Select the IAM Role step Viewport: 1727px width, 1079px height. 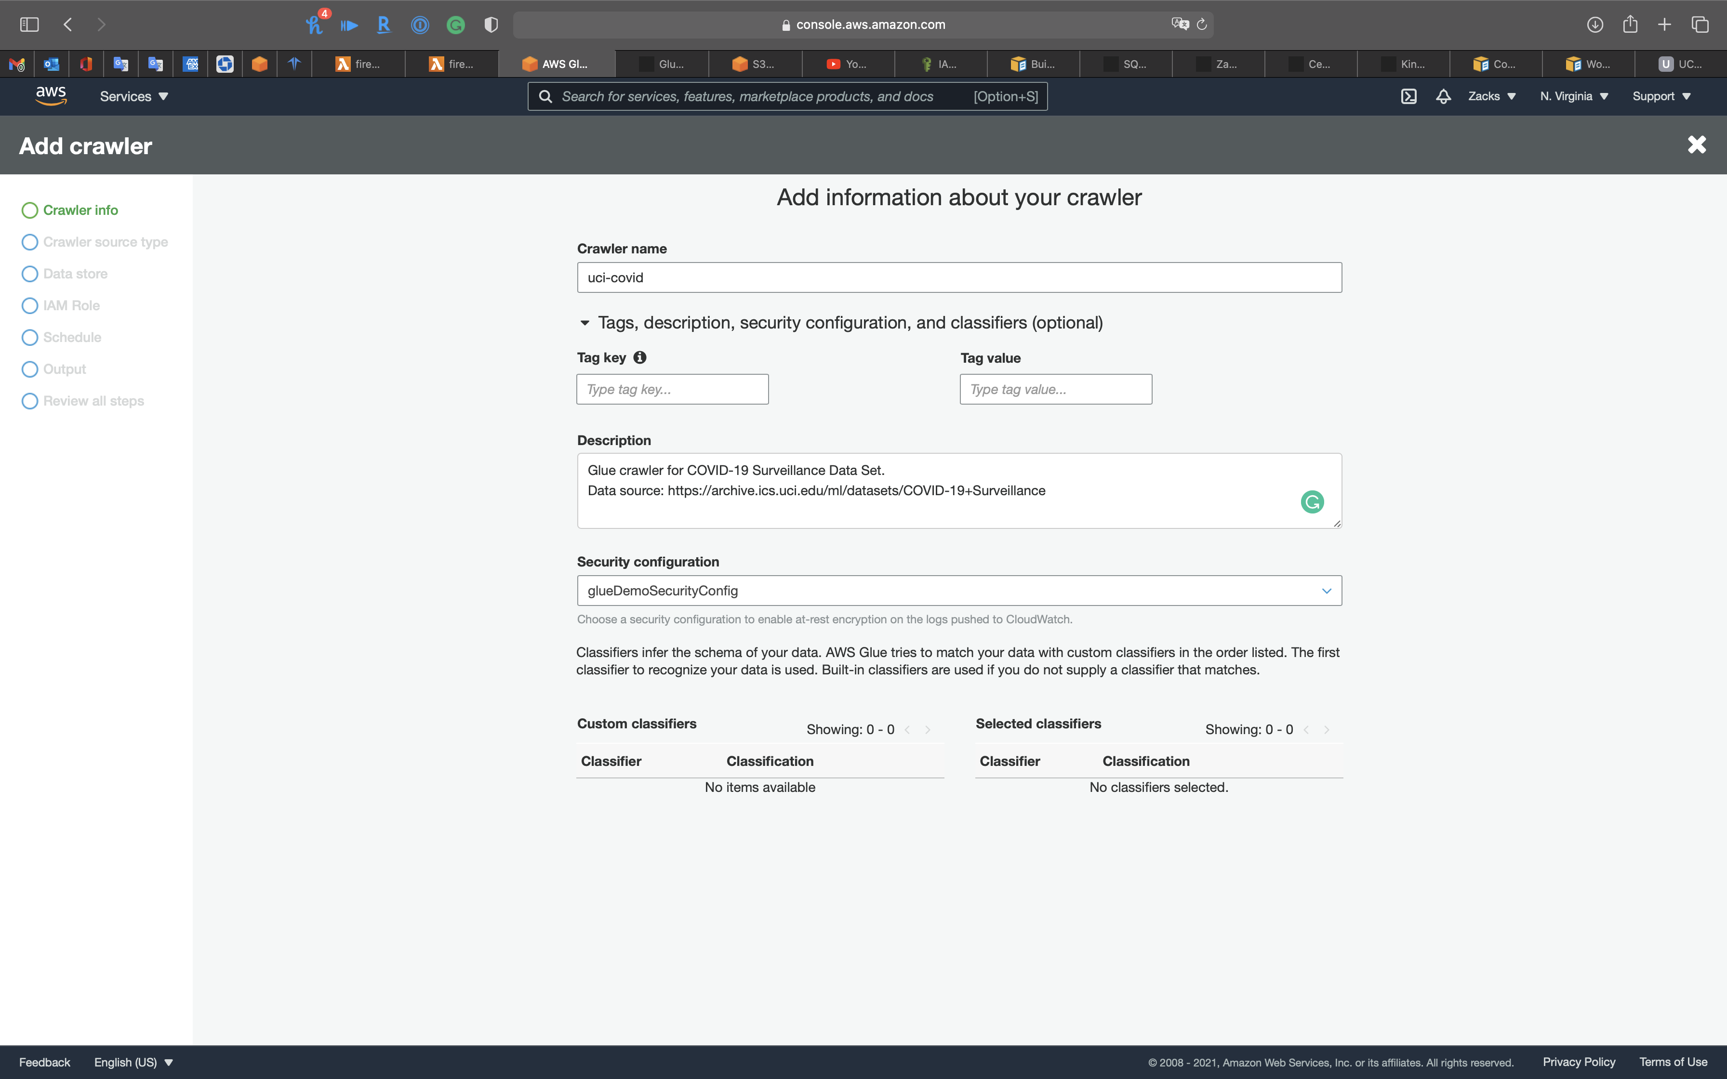pyautogui.click(x=71, y=305)
